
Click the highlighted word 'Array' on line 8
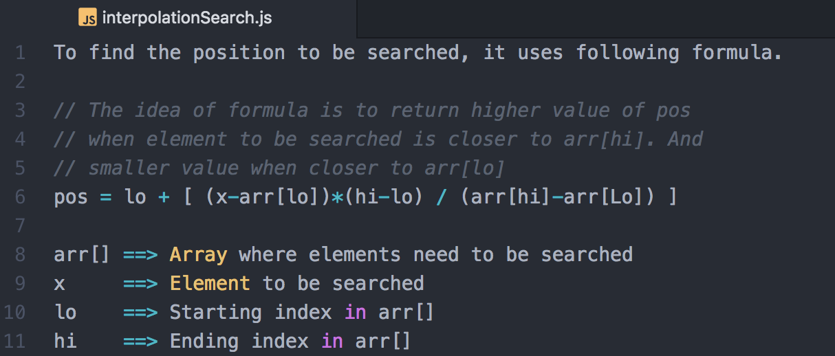(198, 255)
